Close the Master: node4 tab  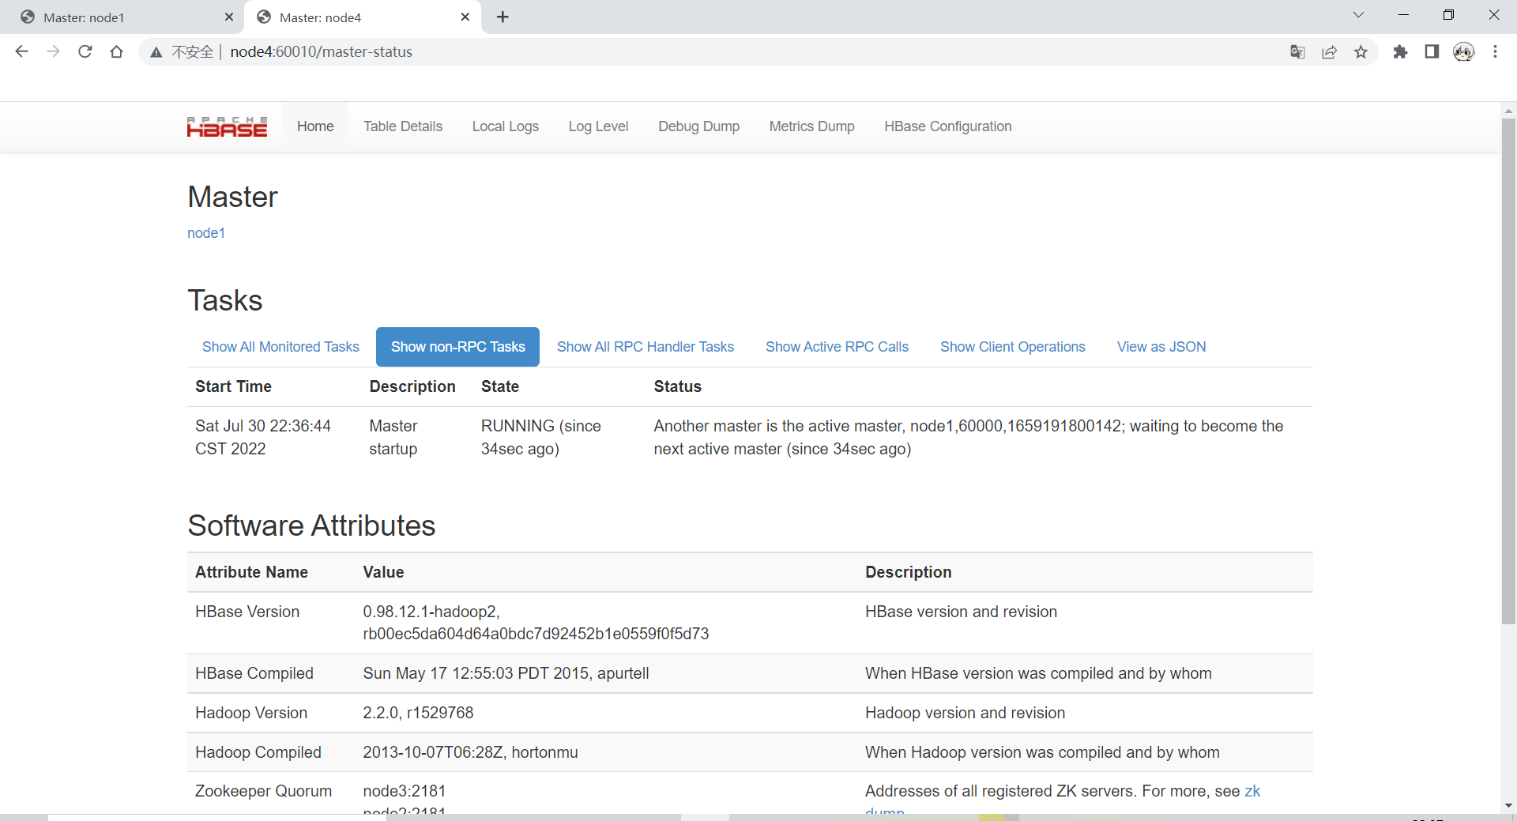coord(465,17)
